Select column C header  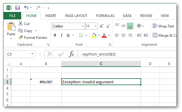101,64
